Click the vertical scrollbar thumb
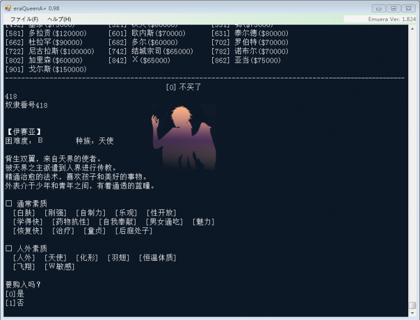Screen dimensions: 420x320 pos(412,305)
